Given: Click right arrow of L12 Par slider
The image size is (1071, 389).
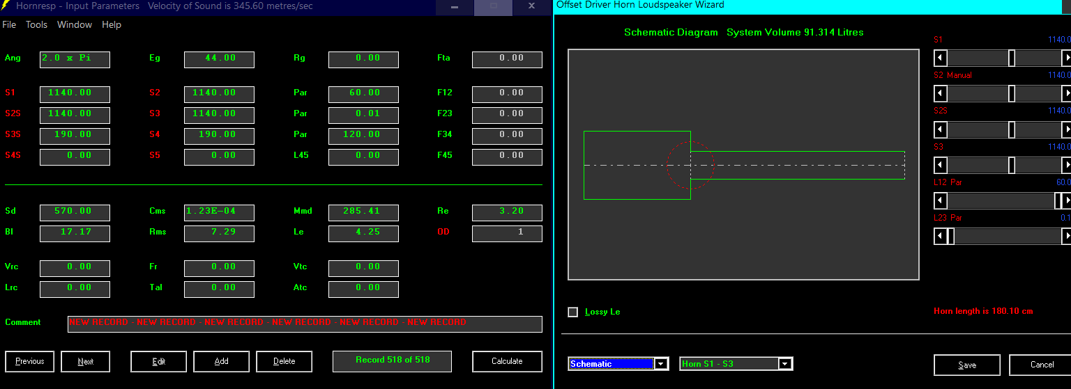Looking at the screenshot, I should coord(1066,200).
